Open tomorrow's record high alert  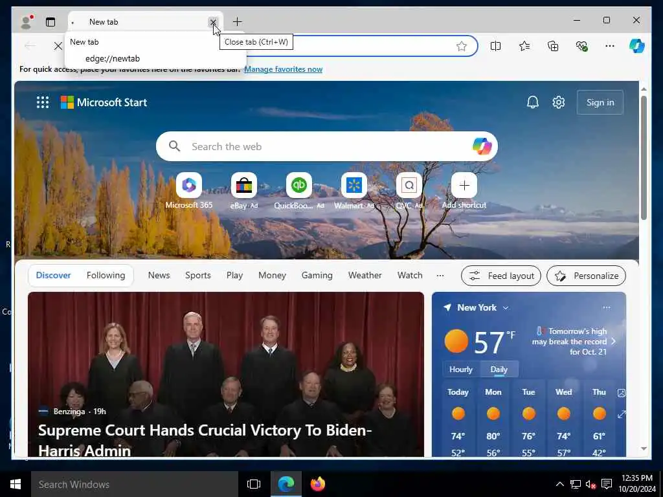click(x=573, y=342)
